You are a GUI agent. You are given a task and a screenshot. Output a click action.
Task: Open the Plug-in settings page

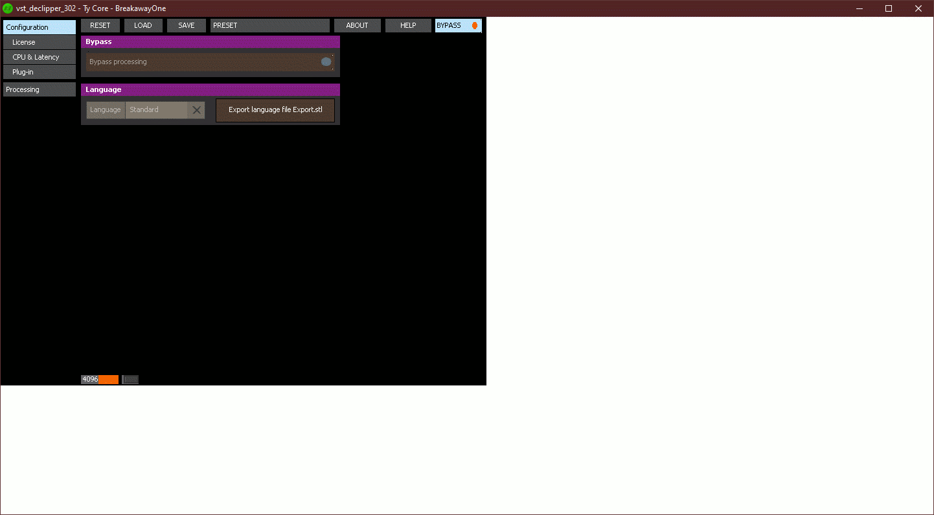pos(40,72)
